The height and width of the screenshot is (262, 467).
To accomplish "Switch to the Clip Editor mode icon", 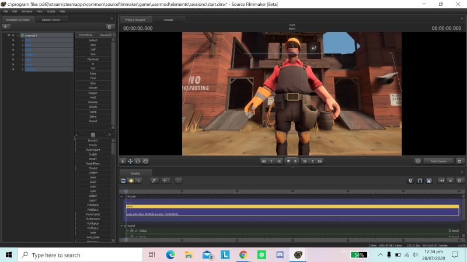I will [123, 180].
